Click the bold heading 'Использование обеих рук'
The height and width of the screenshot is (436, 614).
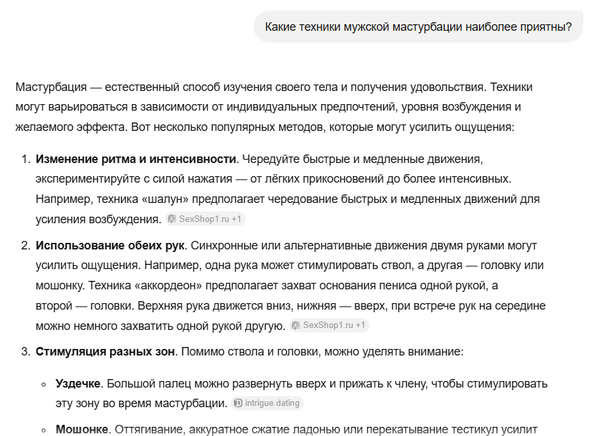tap(110, 245)
